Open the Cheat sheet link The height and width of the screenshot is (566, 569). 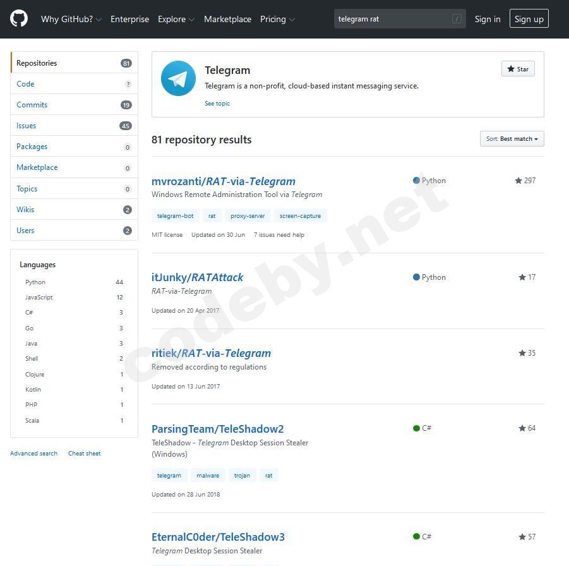(84, 453)
